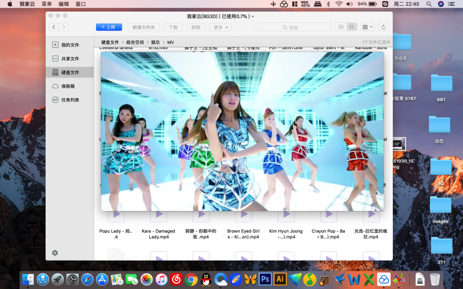
Task: Click into the 搜索 search field
Action: (x=293, y=27)
